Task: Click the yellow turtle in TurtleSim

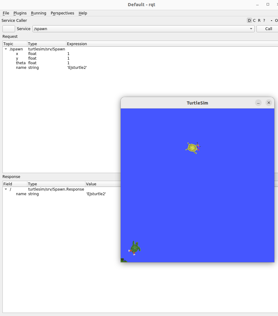Action: (193, 148)
